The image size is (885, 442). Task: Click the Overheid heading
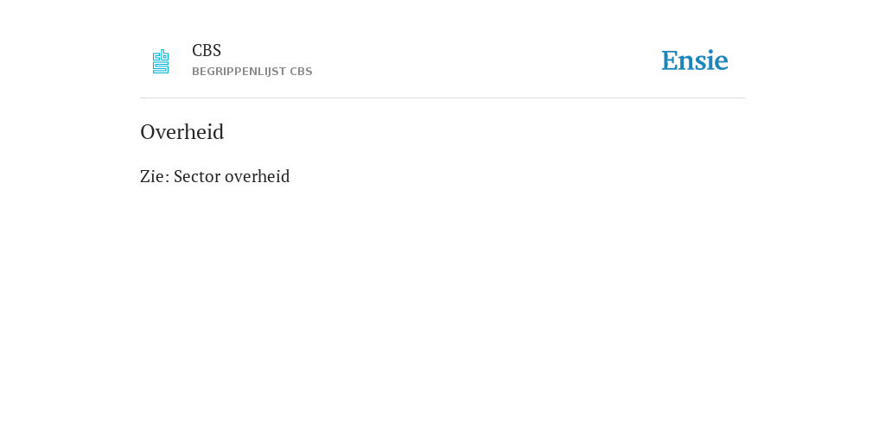click(181, 132)
